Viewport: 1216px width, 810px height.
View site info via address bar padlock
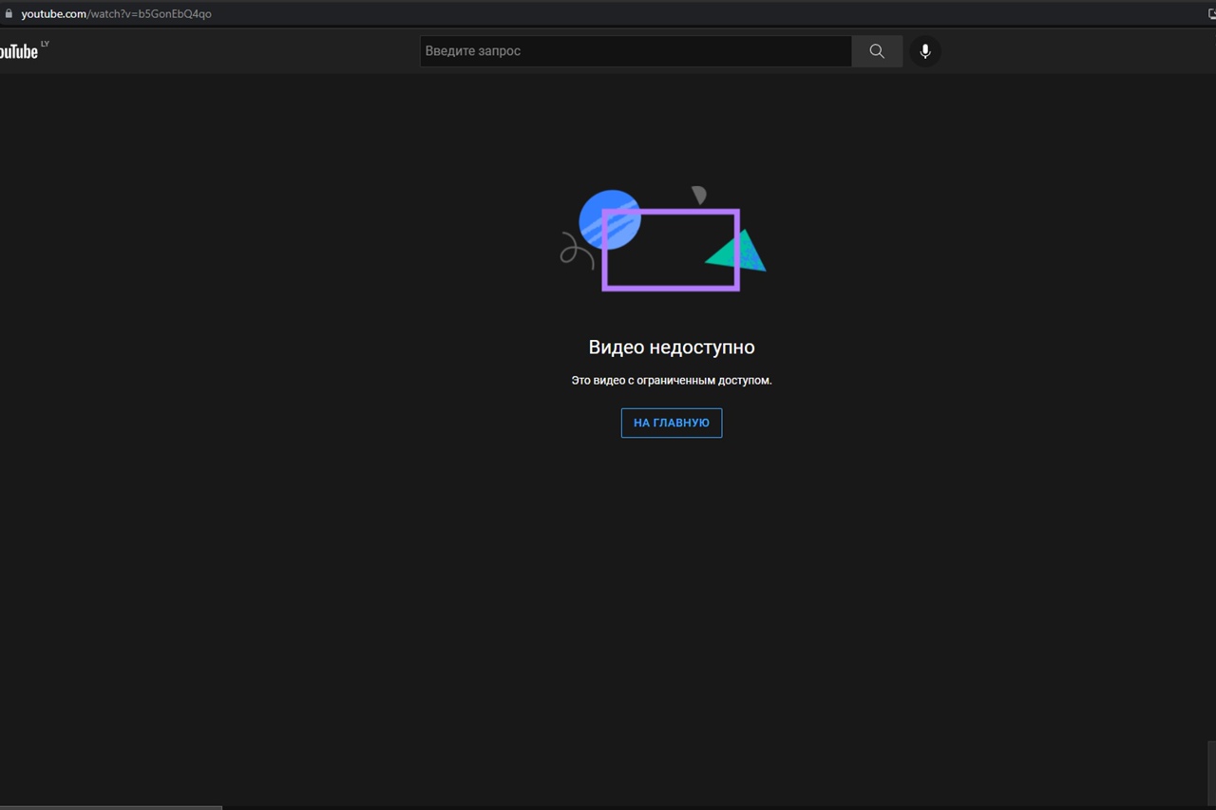point(9,14)
